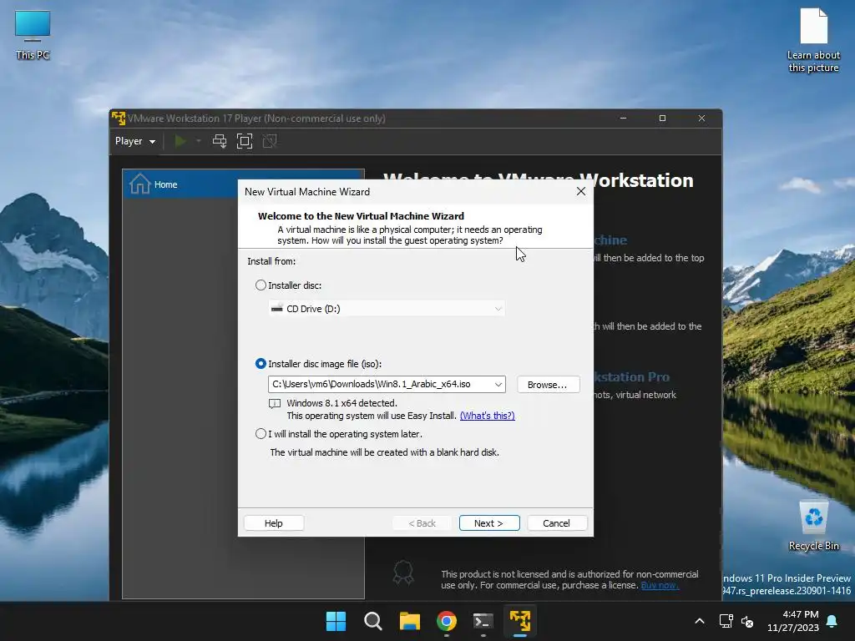This screenshot has height=641, width=855.
Task: Click Send Ctrl+Alt+Del toolbar icon
Action: point(220,141)
